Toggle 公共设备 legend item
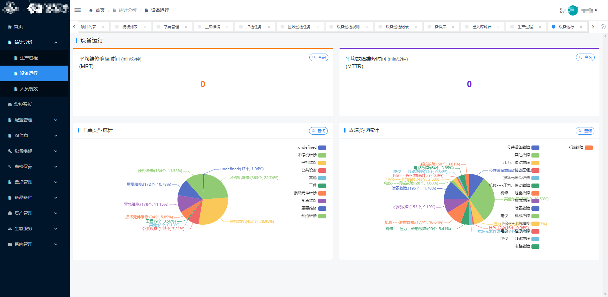 [313, 171]
